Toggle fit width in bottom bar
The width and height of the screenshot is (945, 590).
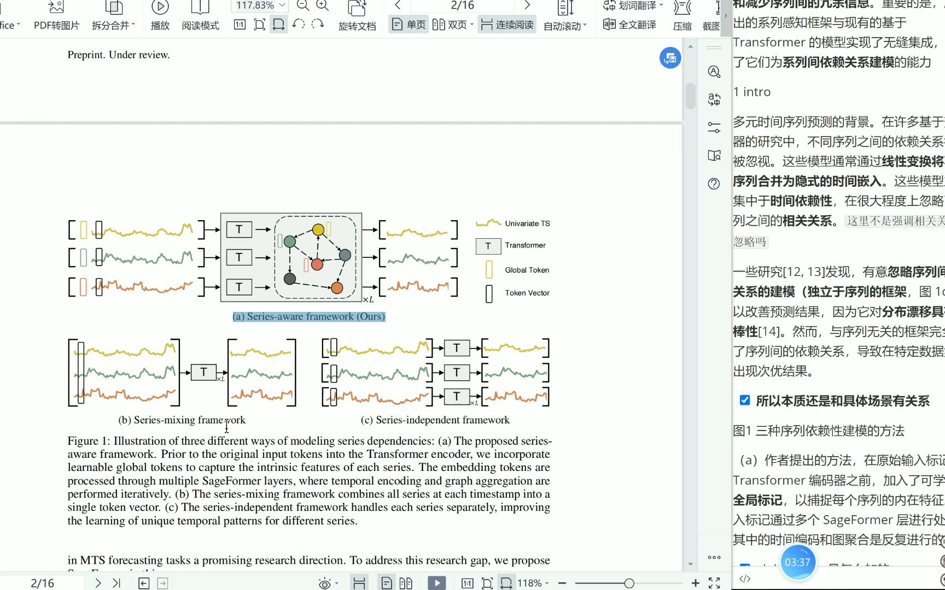[x=506, y=583]
